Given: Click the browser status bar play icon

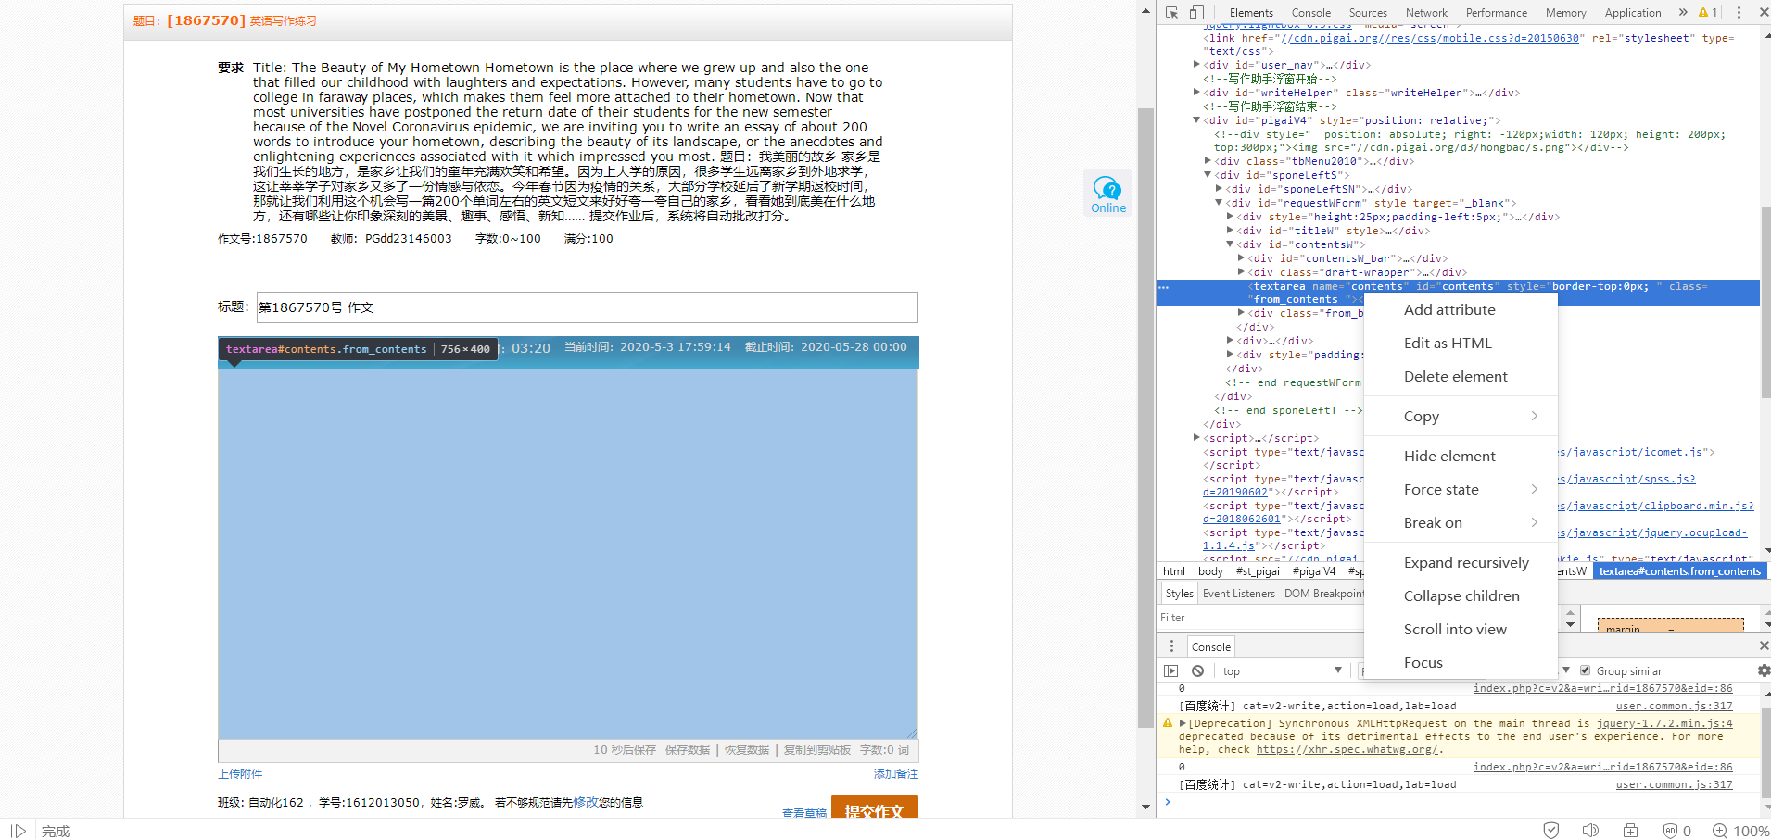Looking at the screenshot, I should pos(18,831).
